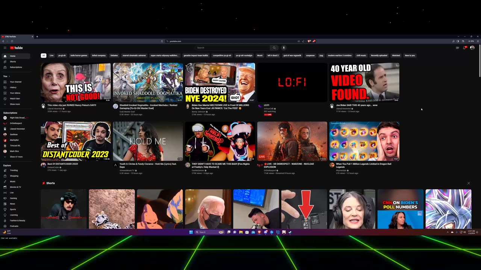481x270 pixels.
Task: Open Liberal Hivemind in sidebar subscriptions
Action: click(x=16, y=129)
